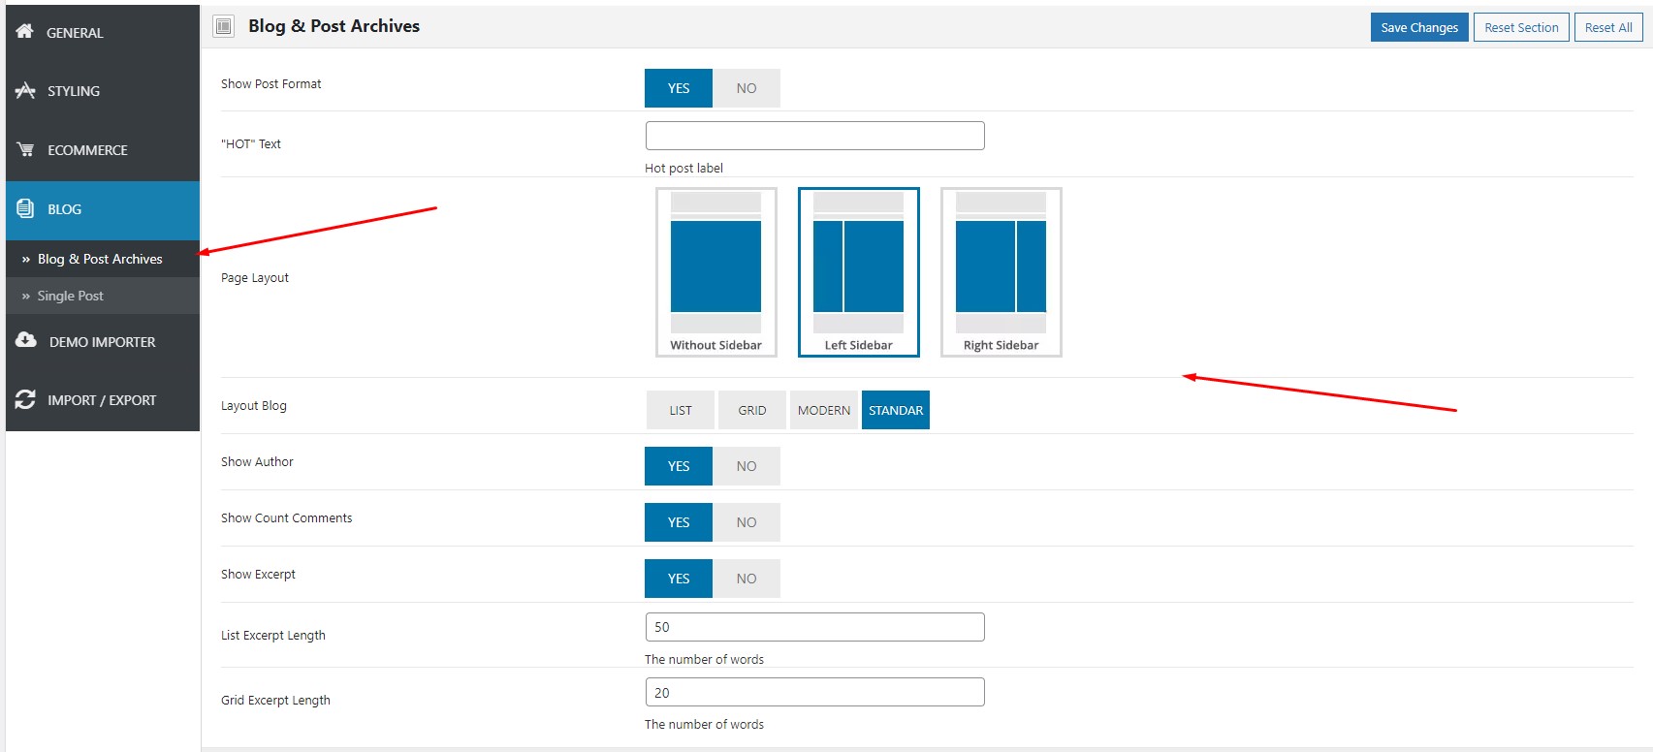
Task: Click the Page Layout label
Action: coord(255,278)
